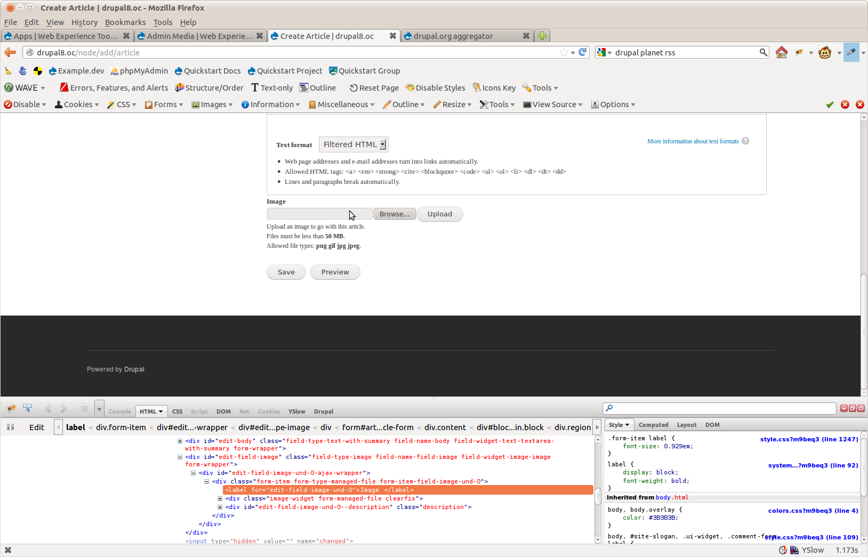Click the Preview button
The image size is (868, 557).
point(335,272)
